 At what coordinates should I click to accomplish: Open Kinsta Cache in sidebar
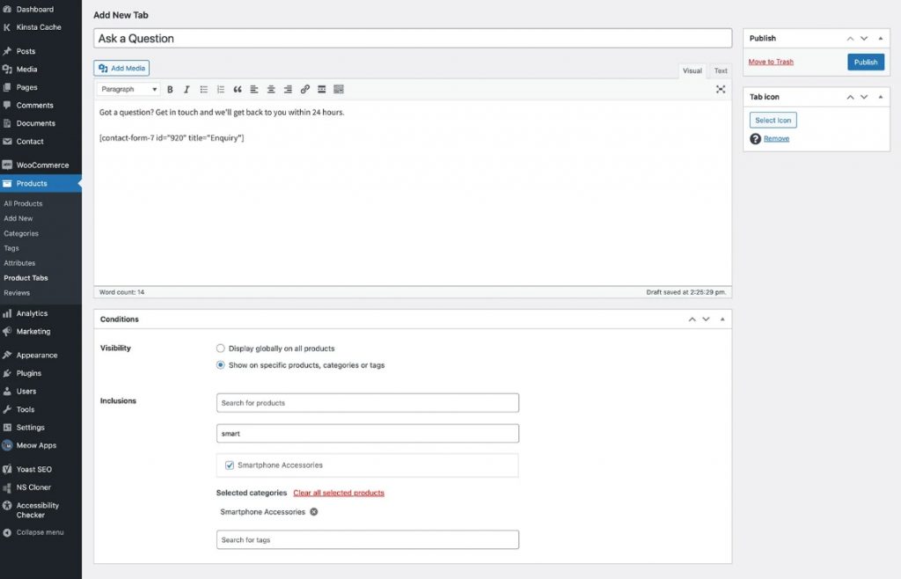[x=40, y=27]
